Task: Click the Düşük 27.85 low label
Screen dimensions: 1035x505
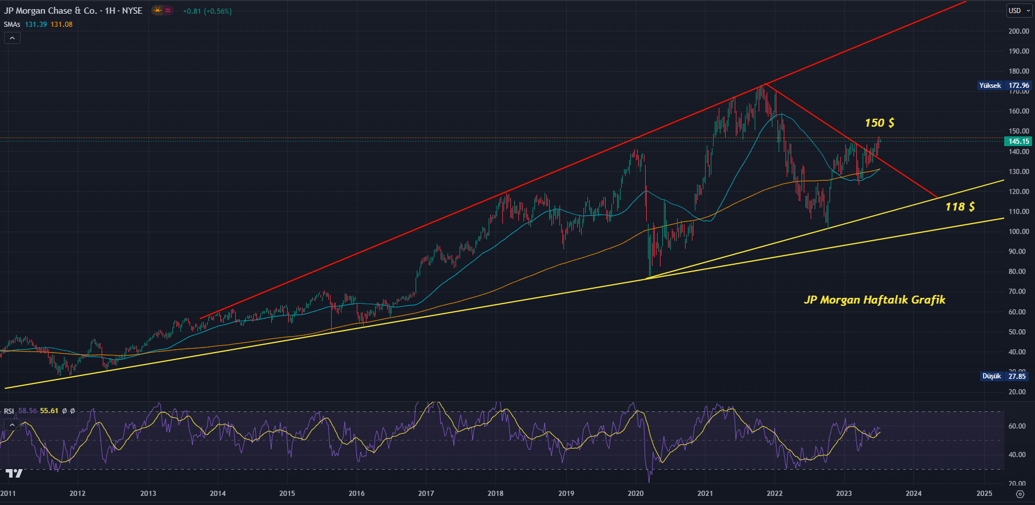Action: [x=1005, y=376]
